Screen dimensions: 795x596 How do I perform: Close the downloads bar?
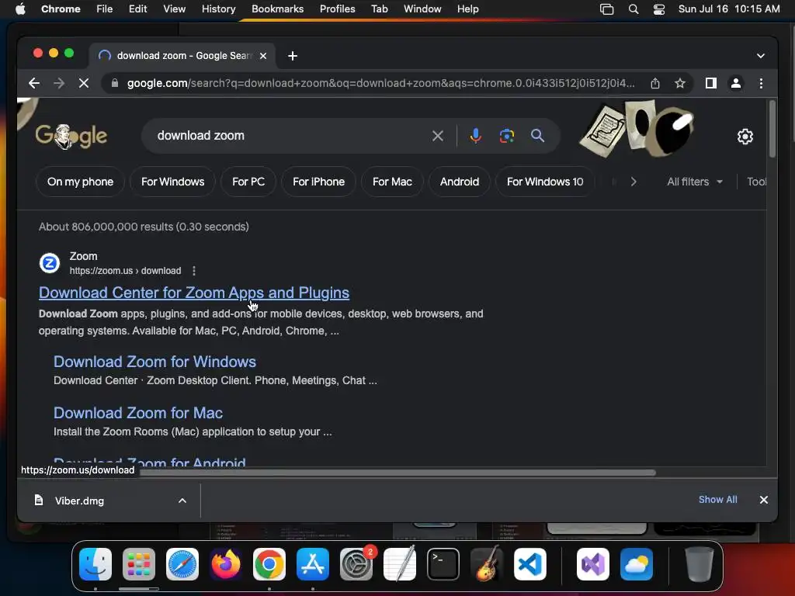point(764,500)
